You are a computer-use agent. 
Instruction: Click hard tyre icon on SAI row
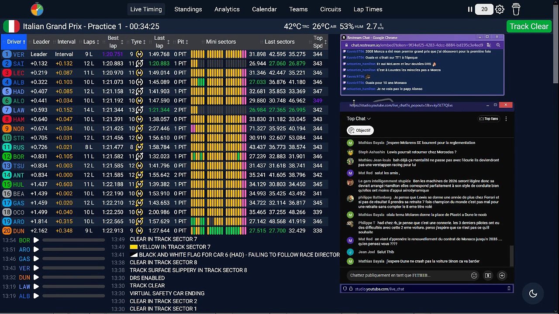[139, 64]
